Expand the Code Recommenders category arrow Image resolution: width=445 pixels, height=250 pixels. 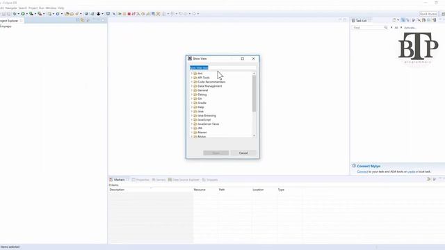[192, 82]
